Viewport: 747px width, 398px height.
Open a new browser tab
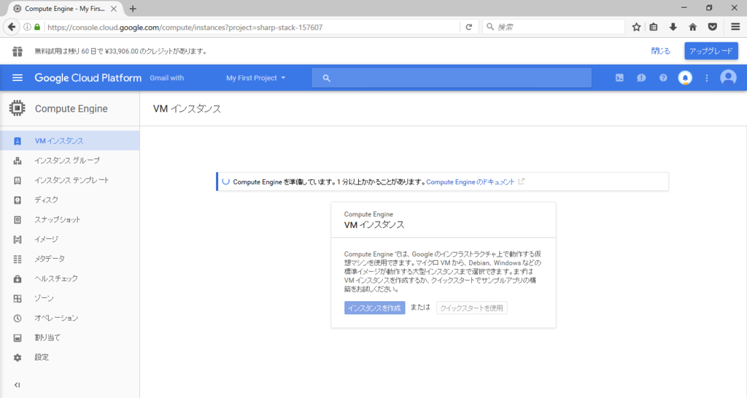click(x=133, y=9)
